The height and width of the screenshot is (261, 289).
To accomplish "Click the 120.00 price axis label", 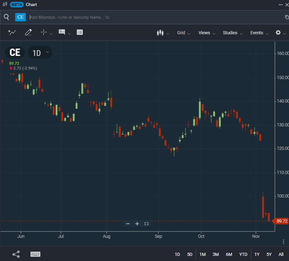I will click(x=283, y=149).
